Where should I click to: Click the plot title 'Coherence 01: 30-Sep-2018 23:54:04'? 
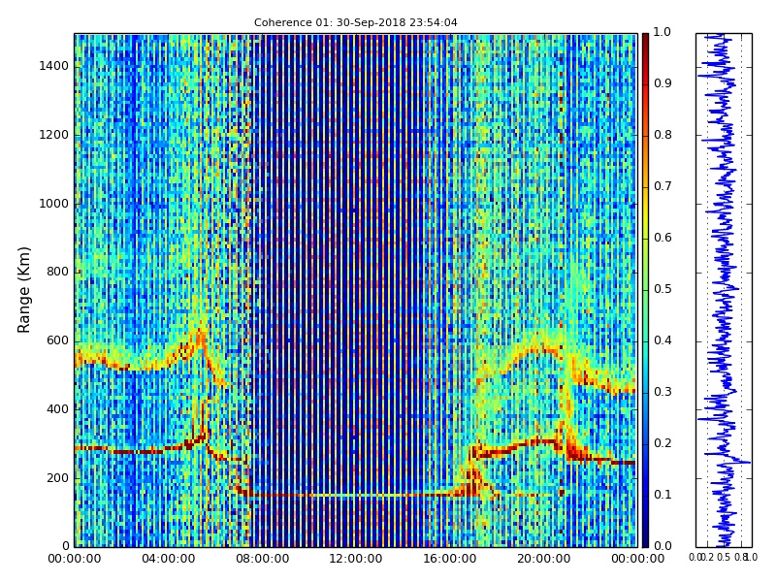pos(355,22)
